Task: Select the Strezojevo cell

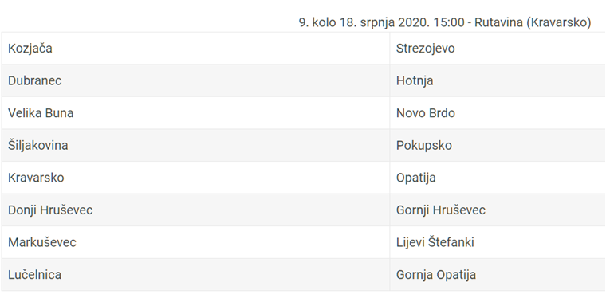Action: pos(498,49)
